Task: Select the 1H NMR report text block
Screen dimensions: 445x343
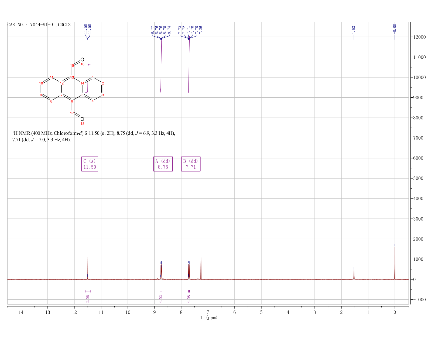Action: tap(94, 136)
